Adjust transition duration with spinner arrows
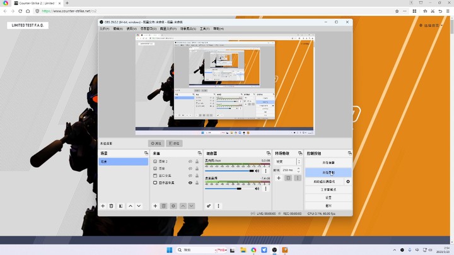 [298, 170]
